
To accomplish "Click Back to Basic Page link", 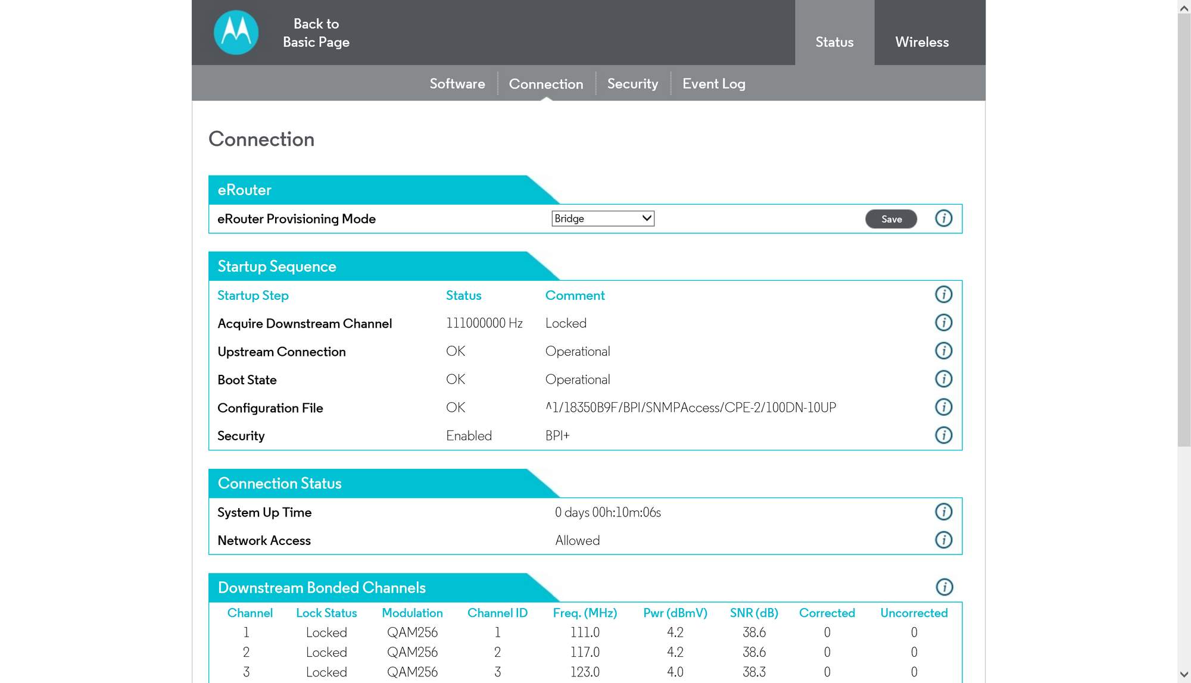I will point(316,33).
